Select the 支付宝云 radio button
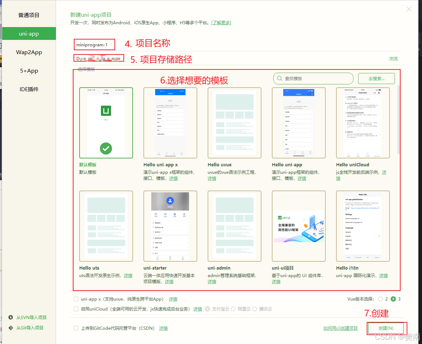 208,309
